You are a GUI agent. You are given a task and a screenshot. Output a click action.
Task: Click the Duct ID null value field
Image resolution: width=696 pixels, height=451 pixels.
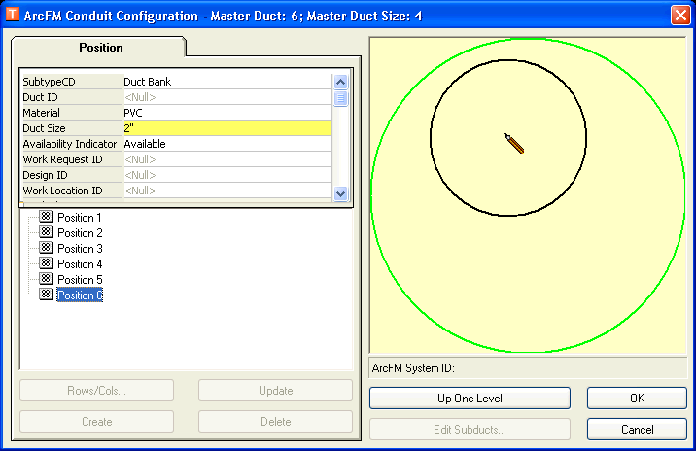point(226,97)
